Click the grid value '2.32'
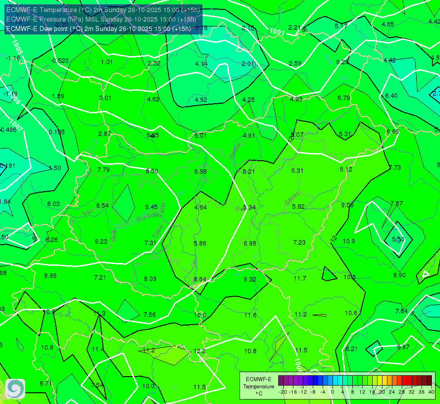The height and width of the screenshot is (404, 440). click(x=154, y=63)
